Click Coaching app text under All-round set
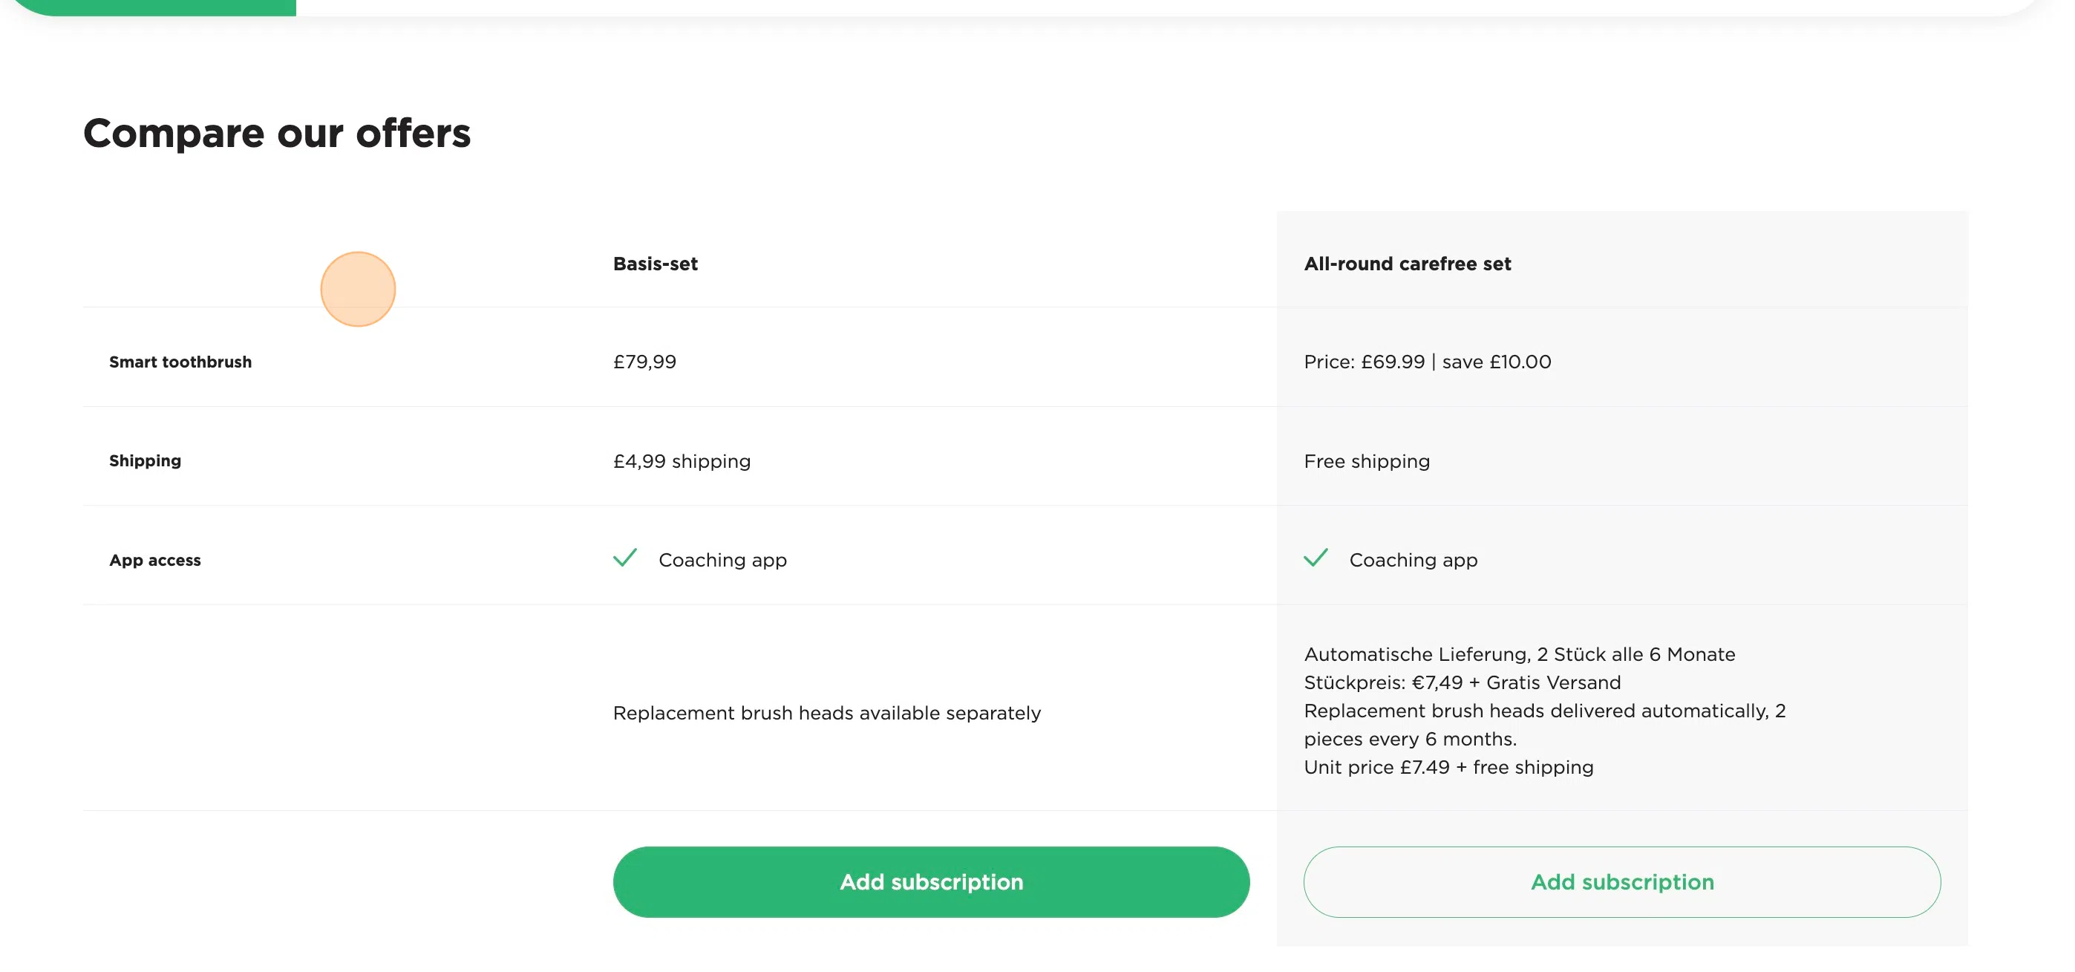Screen dimensions: 2075x972 click(1413, 560)
